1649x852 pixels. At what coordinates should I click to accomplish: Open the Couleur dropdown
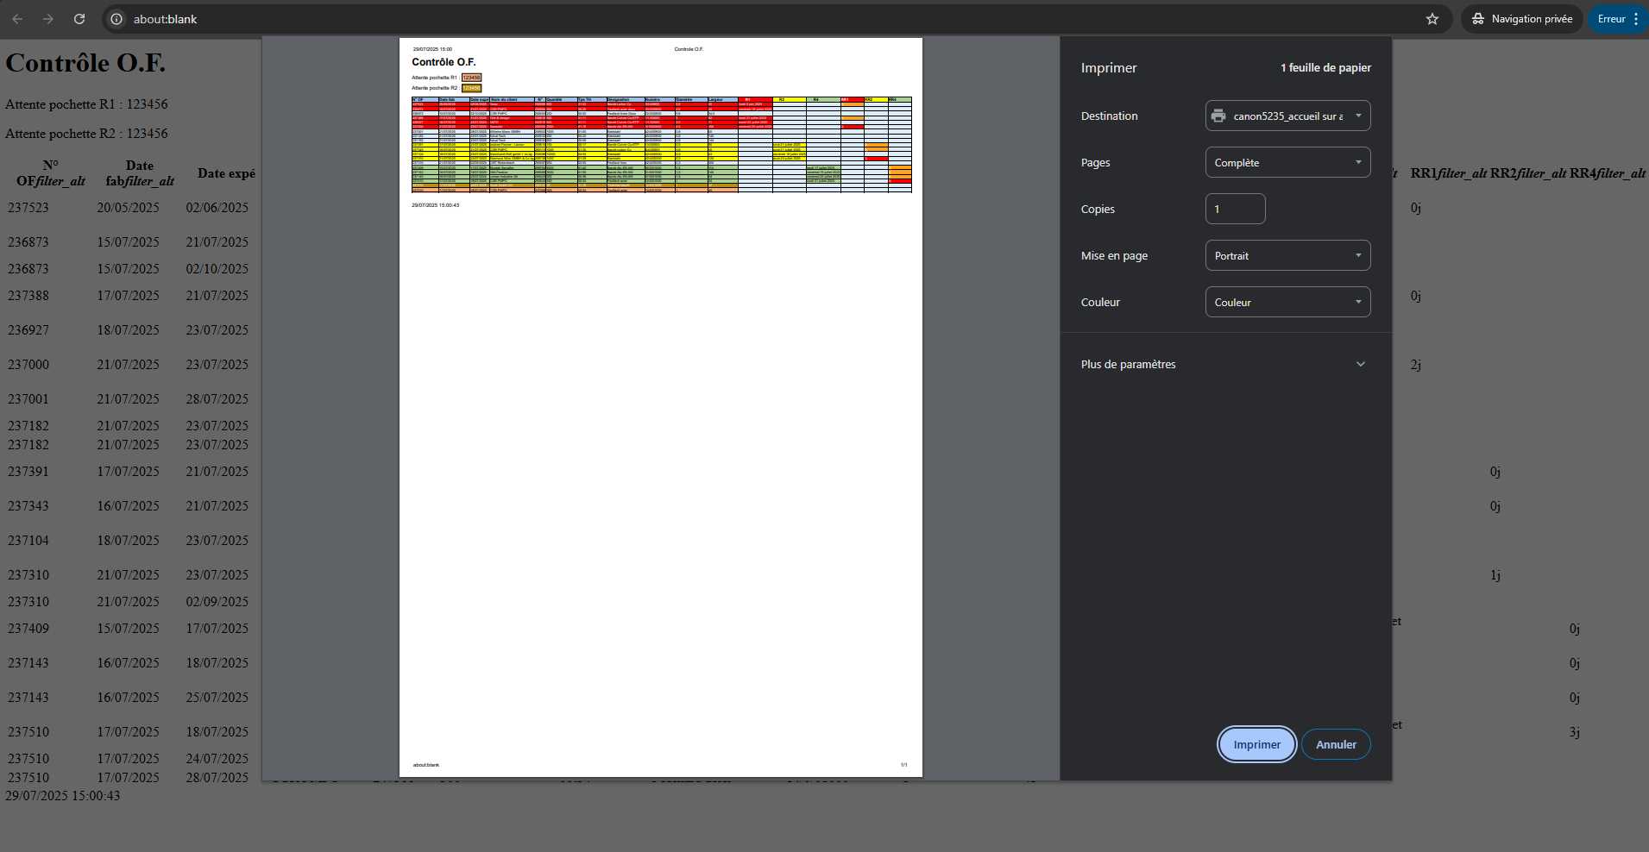coord(1287,301)
